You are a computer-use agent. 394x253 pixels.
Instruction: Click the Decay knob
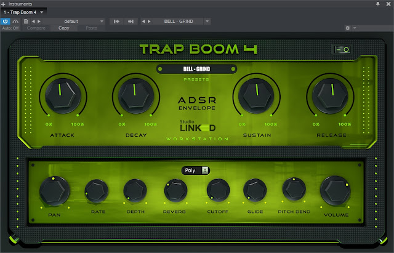tap(136, 96)
